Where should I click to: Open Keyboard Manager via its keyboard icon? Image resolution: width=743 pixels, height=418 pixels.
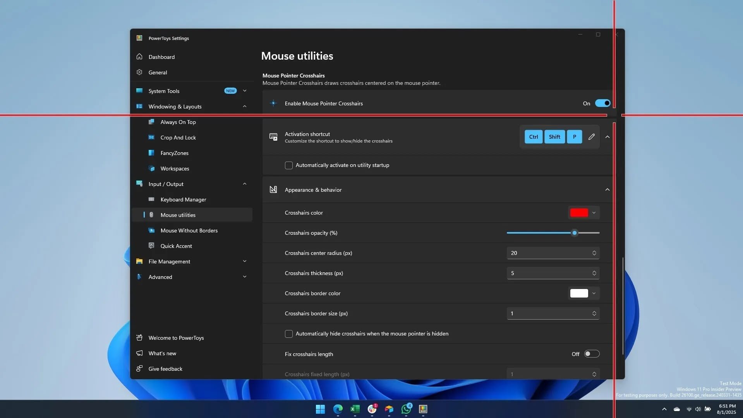tap(151, 200)
